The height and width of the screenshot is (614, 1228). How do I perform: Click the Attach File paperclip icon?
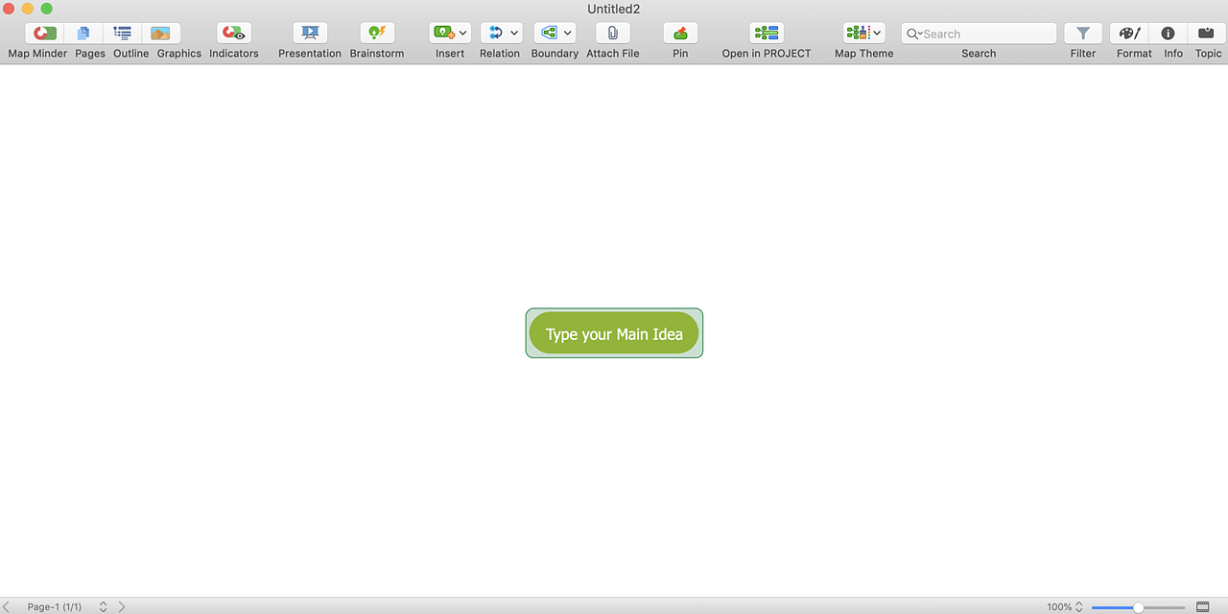[612, 34]
